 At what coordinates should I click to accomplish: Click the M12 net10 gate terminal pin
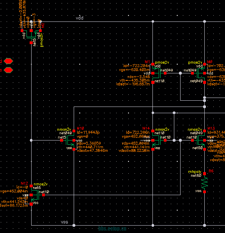(44, 195)
